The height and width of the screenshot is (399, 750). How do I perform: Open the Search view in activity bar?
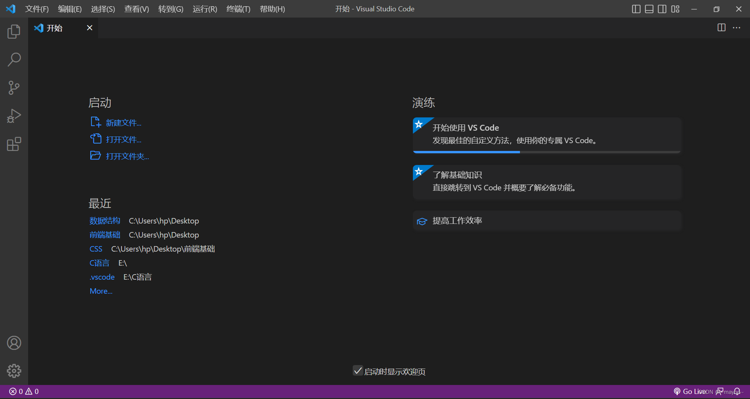pos(14,60)
